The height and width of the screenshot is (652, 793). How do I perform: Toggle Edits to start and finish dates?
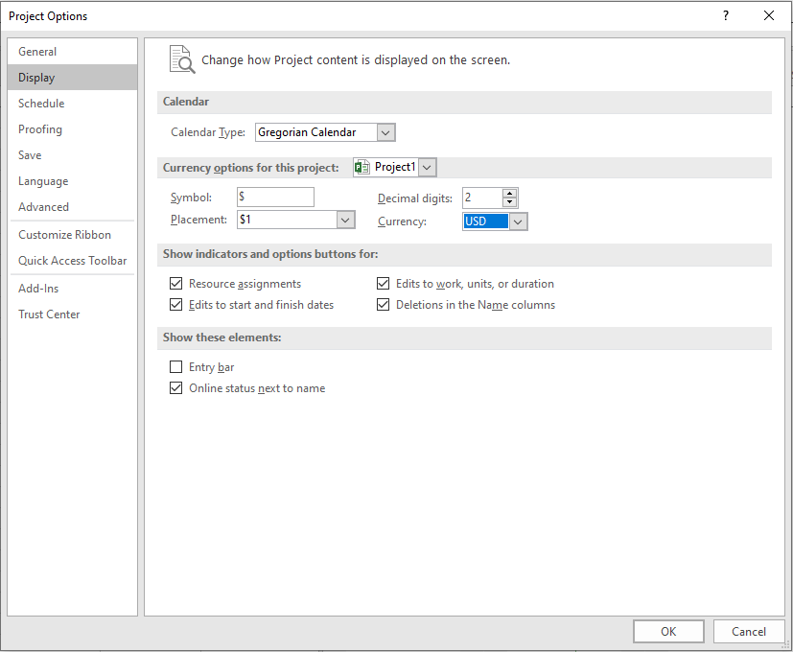coord(175,305)
